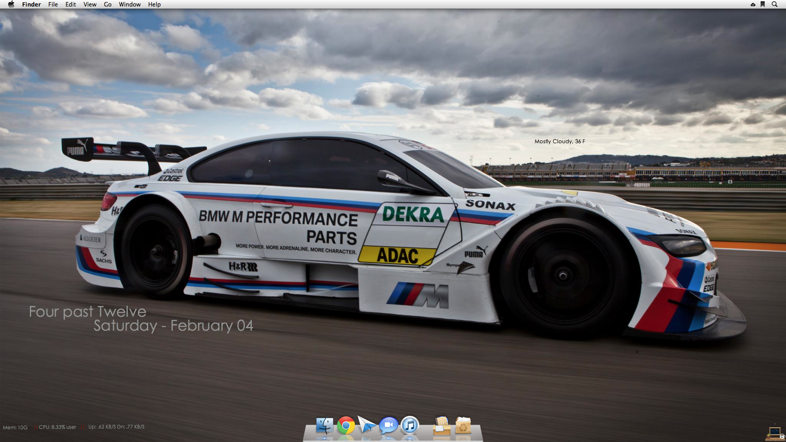Viewport: 786px width, 442px height.
Task: Open the address book documents stack in Dock
Action: click(x=442, y=426)
